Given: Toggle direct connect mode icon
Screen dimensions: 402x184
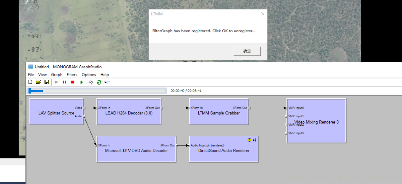Looking at the screenshot, I should pos(91,82).
